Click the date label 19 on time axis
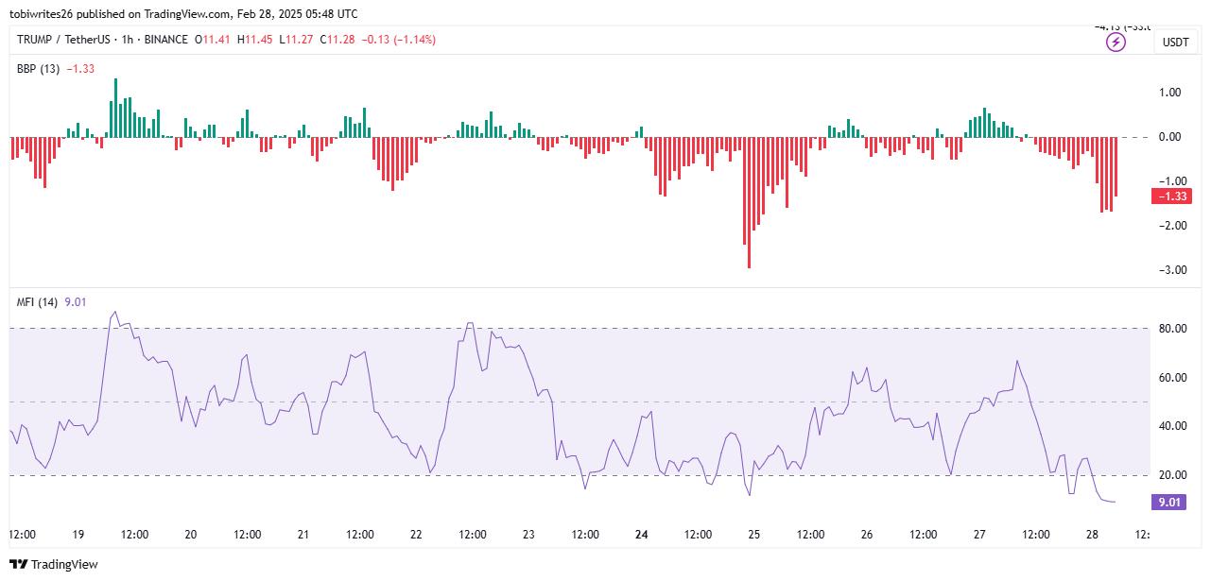Viewport: 1211px width, 581px height. pyautogui.click(x=78, y=535)
